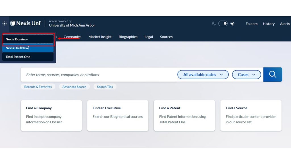The image size is (291, 164).
Task: Toggle the dark/light theme switch
Action: pyautogui.click(x=223, y=24)
